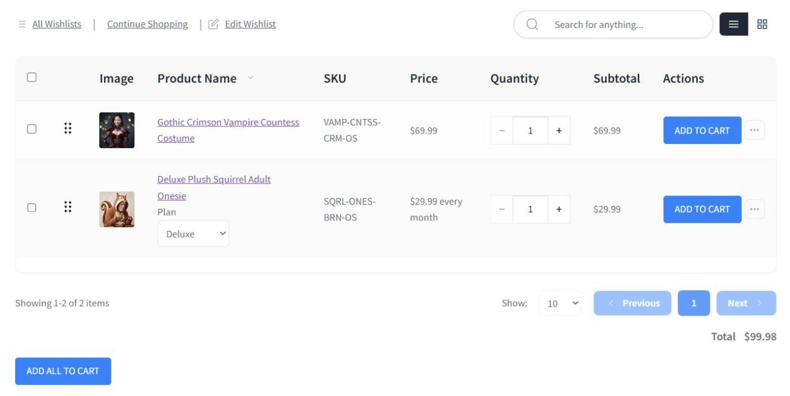790x396 pixels.
Task: Click quantity input of Vampire Countess Costume
Action: [530, 131]
